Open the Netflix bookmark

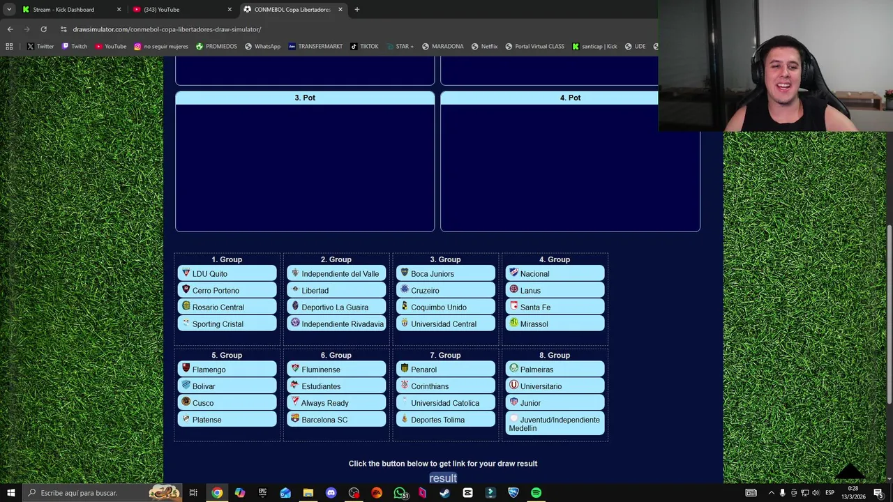[484, 47]
